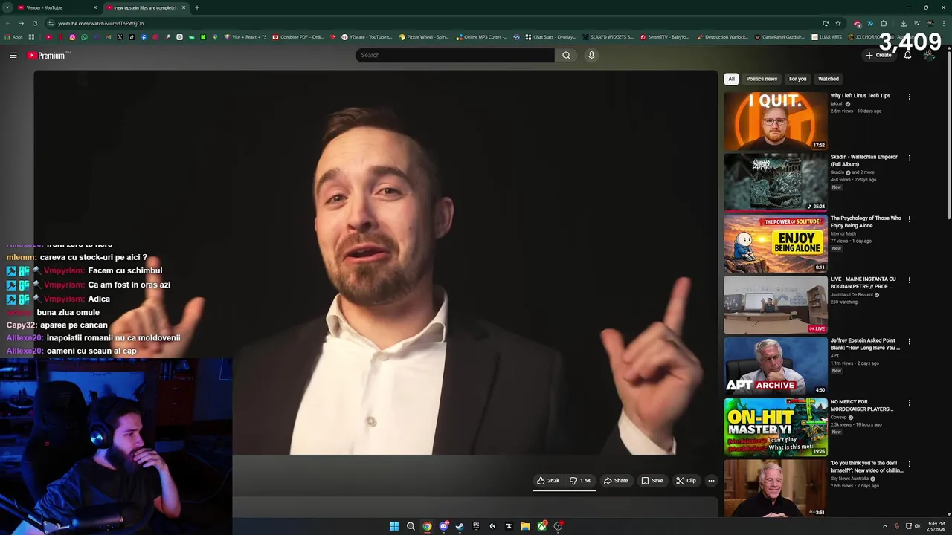The image size is (952, 535).
Task: Click in the YouTube search field
Action: pos(455,55)
